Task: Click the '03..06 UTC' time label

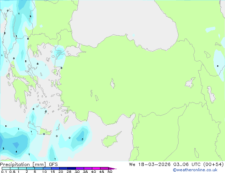Action: [187, 164]
